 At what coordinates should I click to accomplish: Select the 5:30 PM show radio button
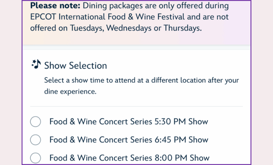(35, 121)
